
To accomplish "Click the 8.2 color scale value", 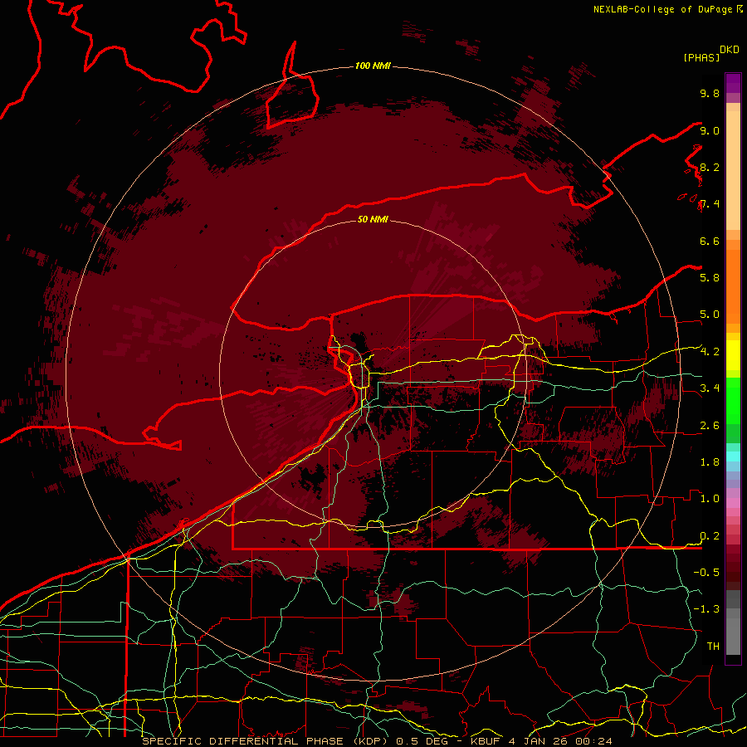I will tap(710, 167).
